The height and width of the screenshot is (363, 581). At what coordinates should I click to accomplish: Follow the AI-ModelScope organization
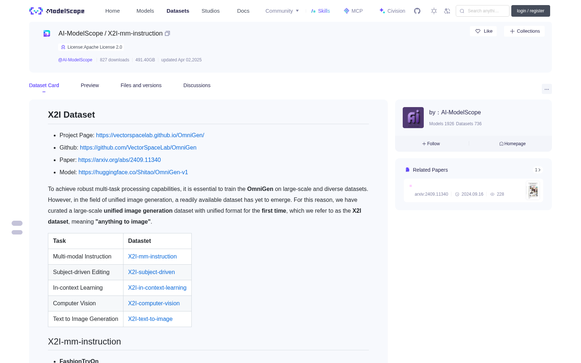tap(431, 144)
